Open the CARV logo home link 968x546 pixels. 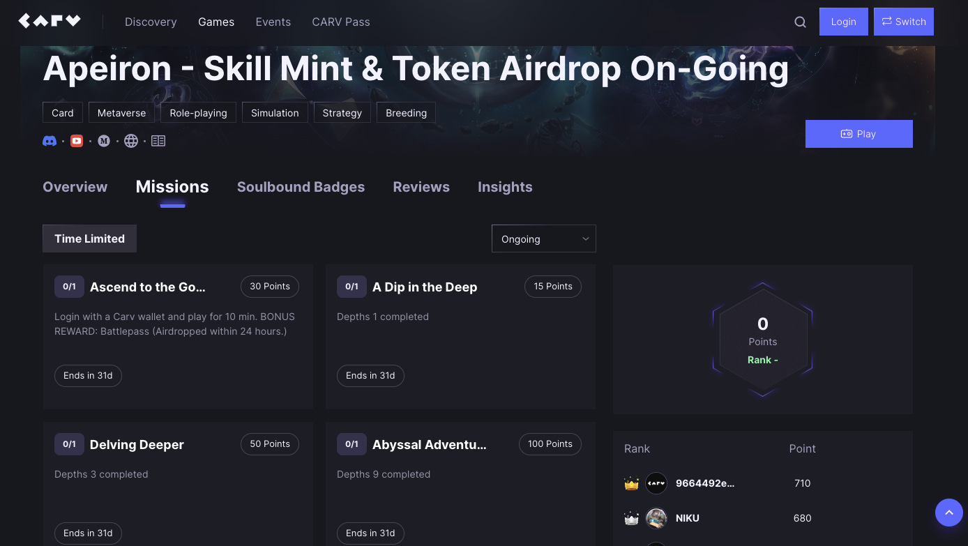click(x=50, y=22)
